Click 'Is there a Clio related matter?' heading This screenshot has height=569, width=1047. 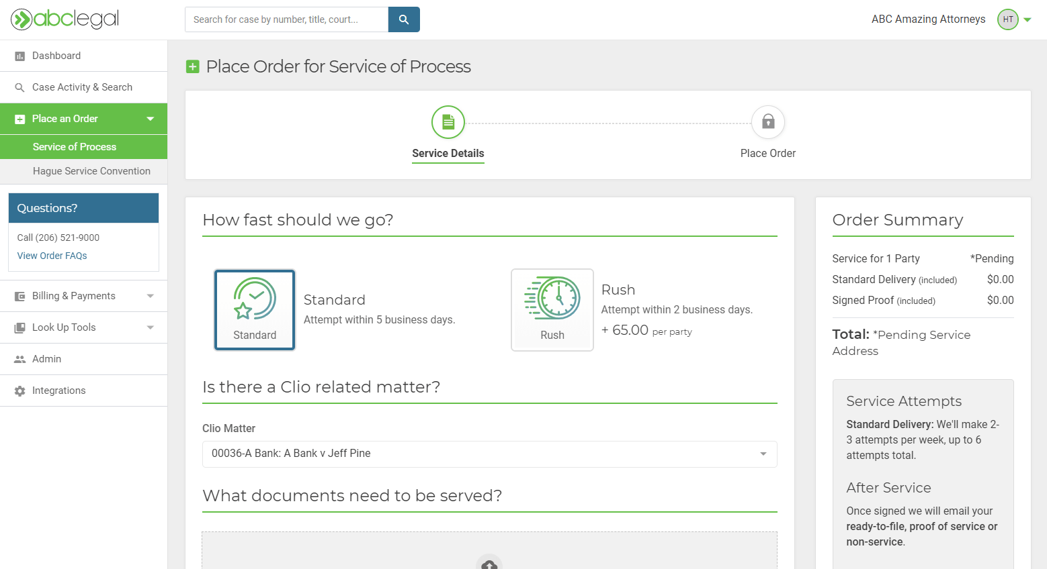(321, 387)
